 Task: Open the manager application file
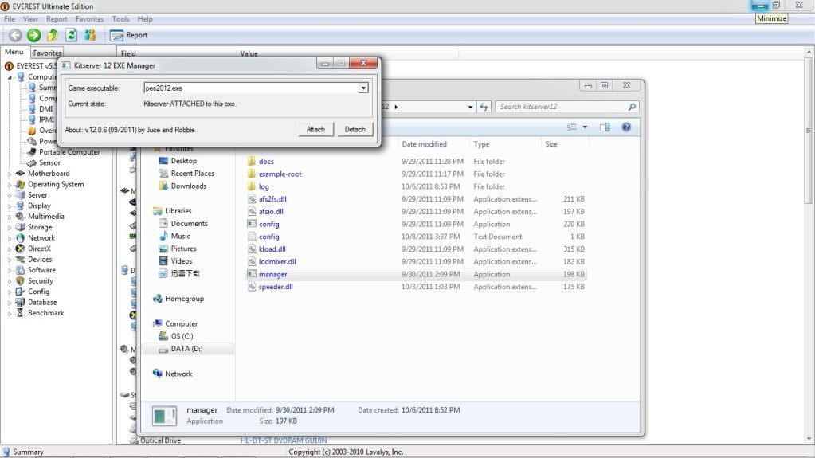[x=273, y=274]
